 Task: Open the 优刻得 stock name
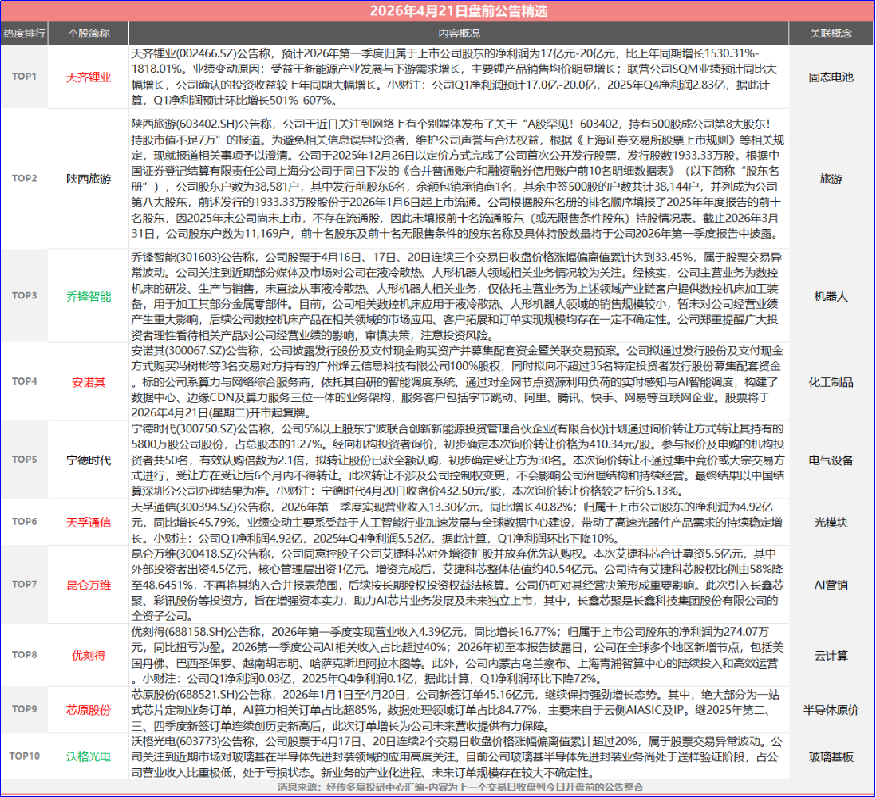[89, 656]
